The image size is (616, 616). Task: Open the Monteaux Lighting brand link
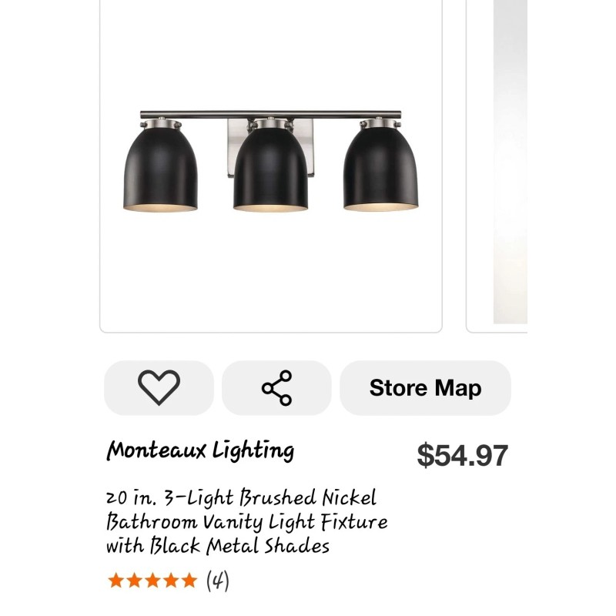[200, 450]
